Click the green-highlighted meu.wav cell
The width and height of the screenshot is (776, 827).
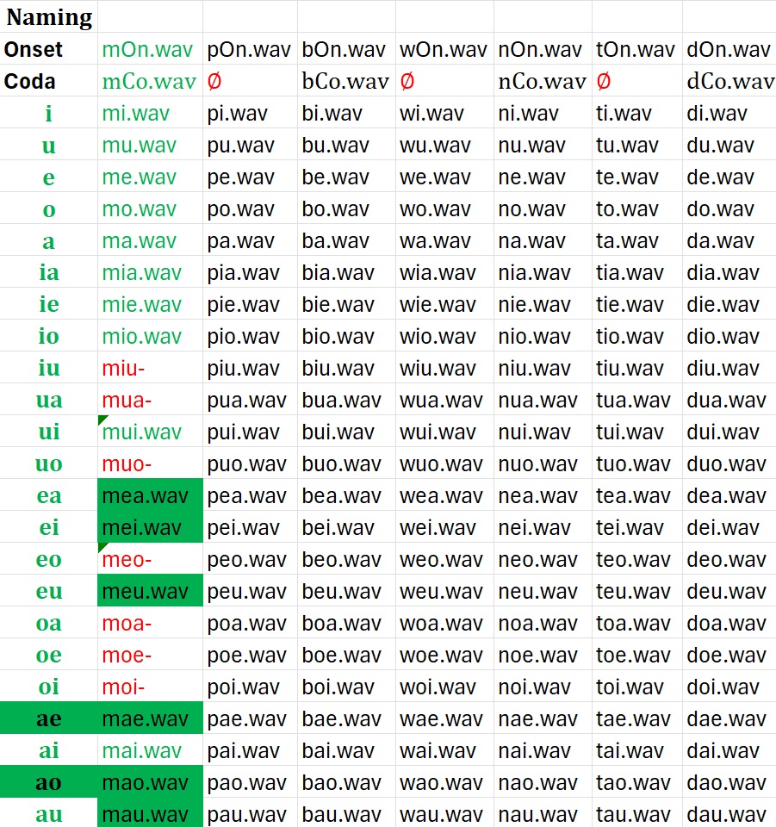coord(150,592)
